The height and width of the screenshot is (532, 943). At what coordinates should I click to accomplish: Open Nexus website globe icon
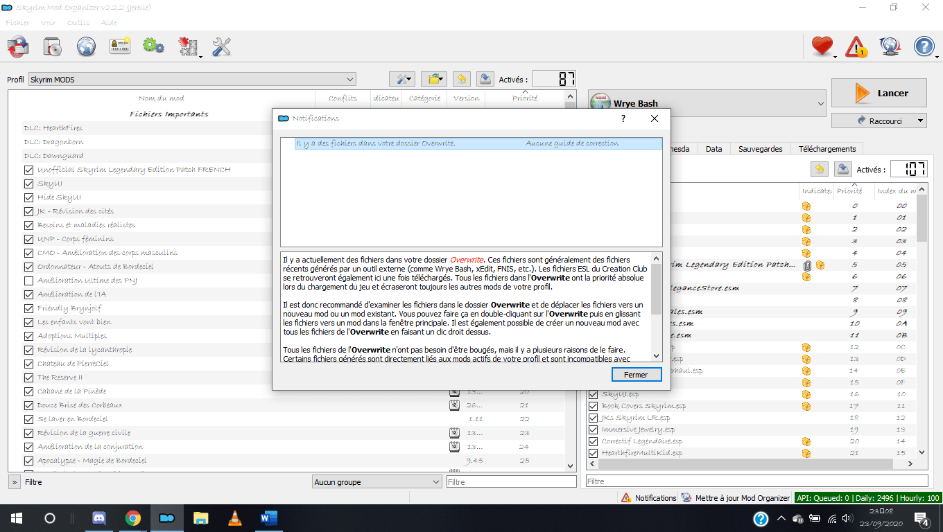(x=86, y=46)
